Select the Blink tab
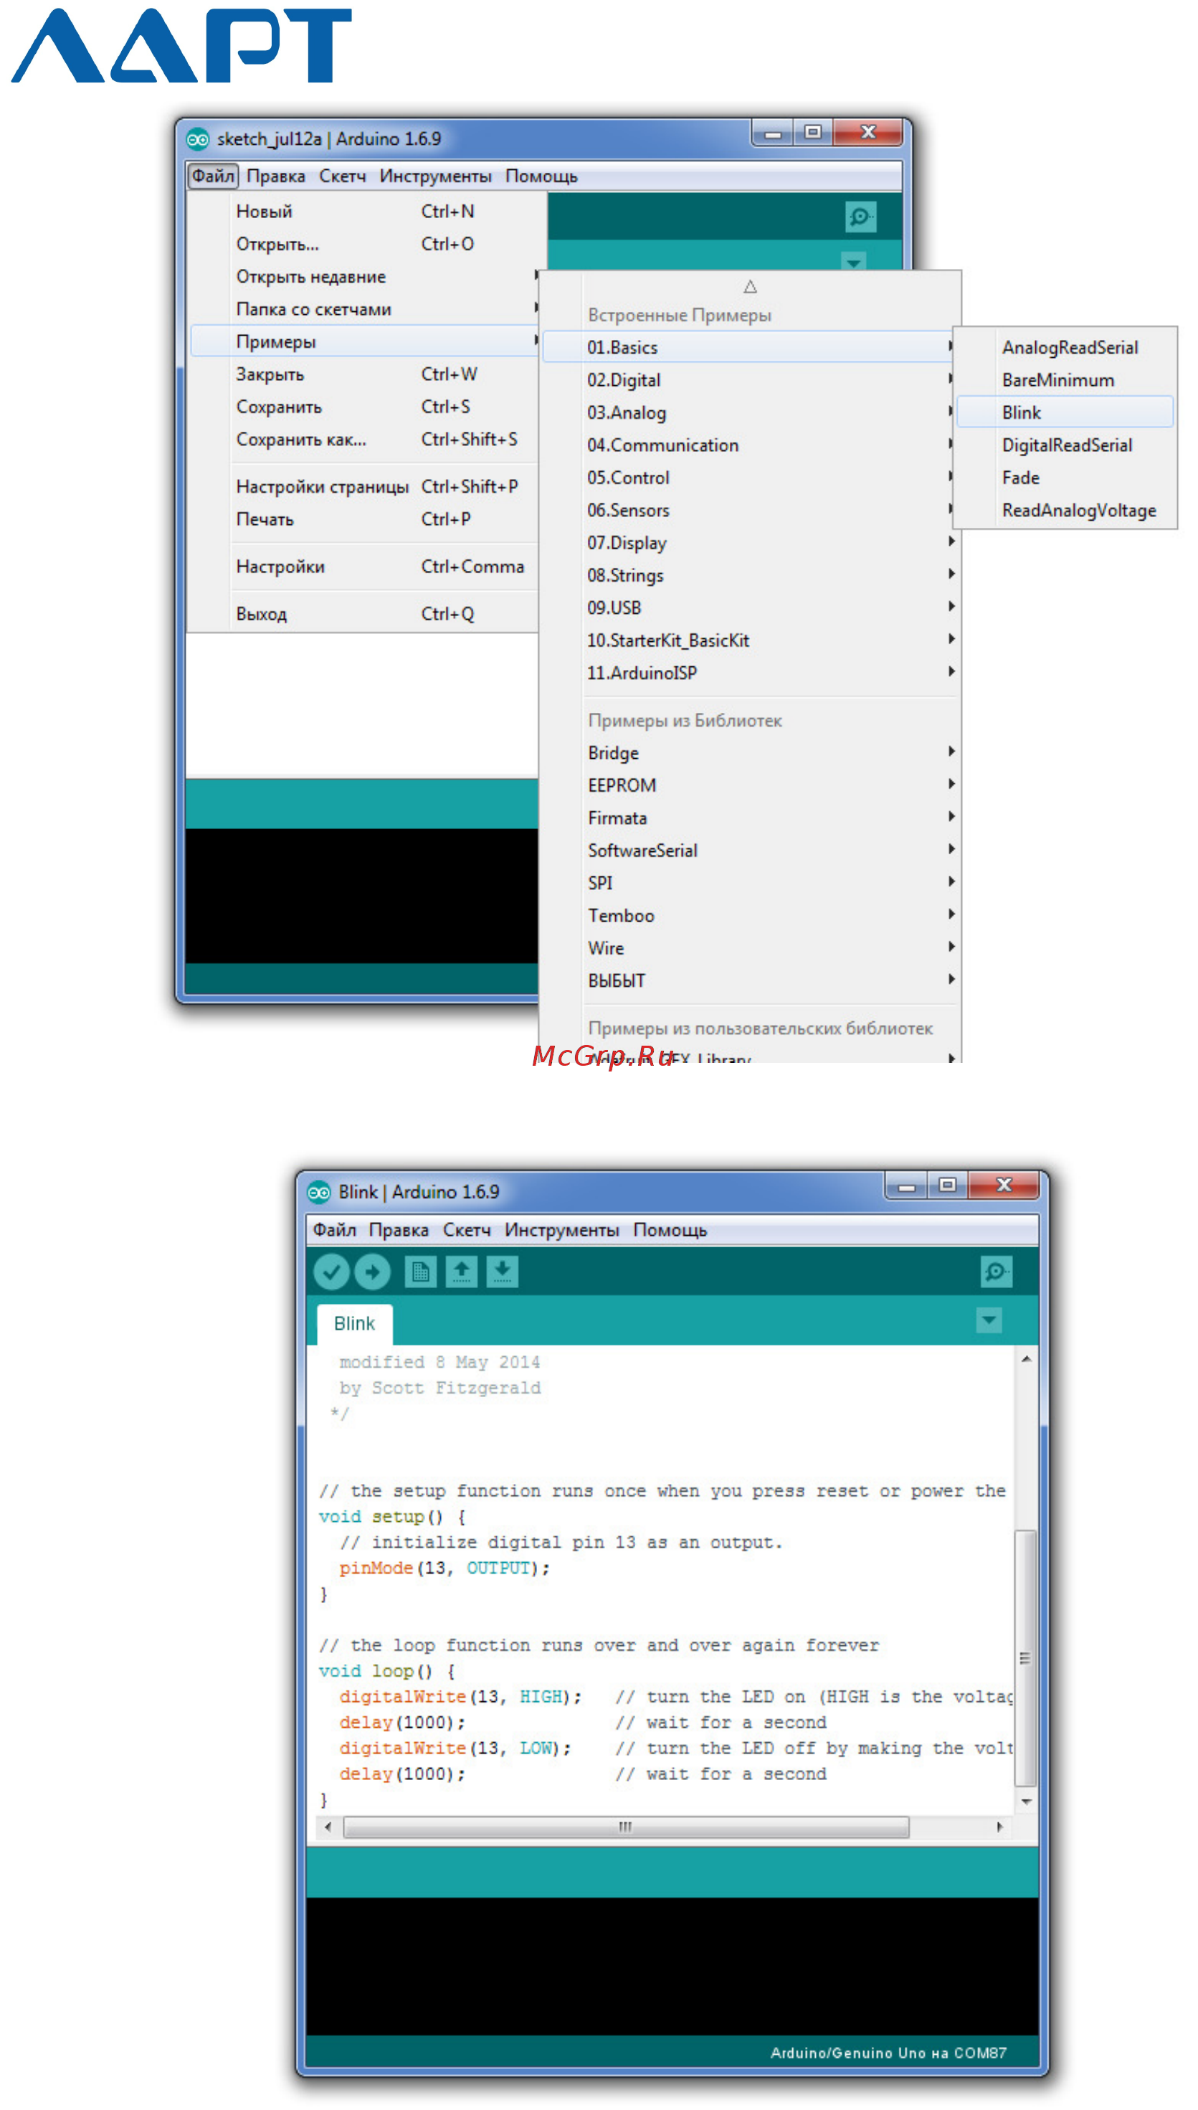The width and height of the screenshot is (1198, 2110). point(355,1323)
